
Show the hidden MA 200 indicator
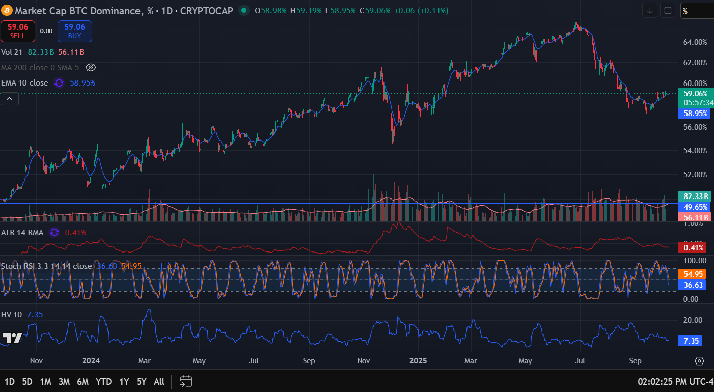(91, 68)
